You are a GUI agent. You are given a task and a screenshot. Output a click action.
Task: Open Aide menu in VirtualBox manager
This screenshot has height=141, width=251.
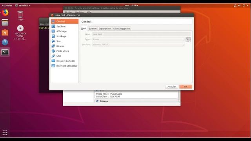coord(89,12)
